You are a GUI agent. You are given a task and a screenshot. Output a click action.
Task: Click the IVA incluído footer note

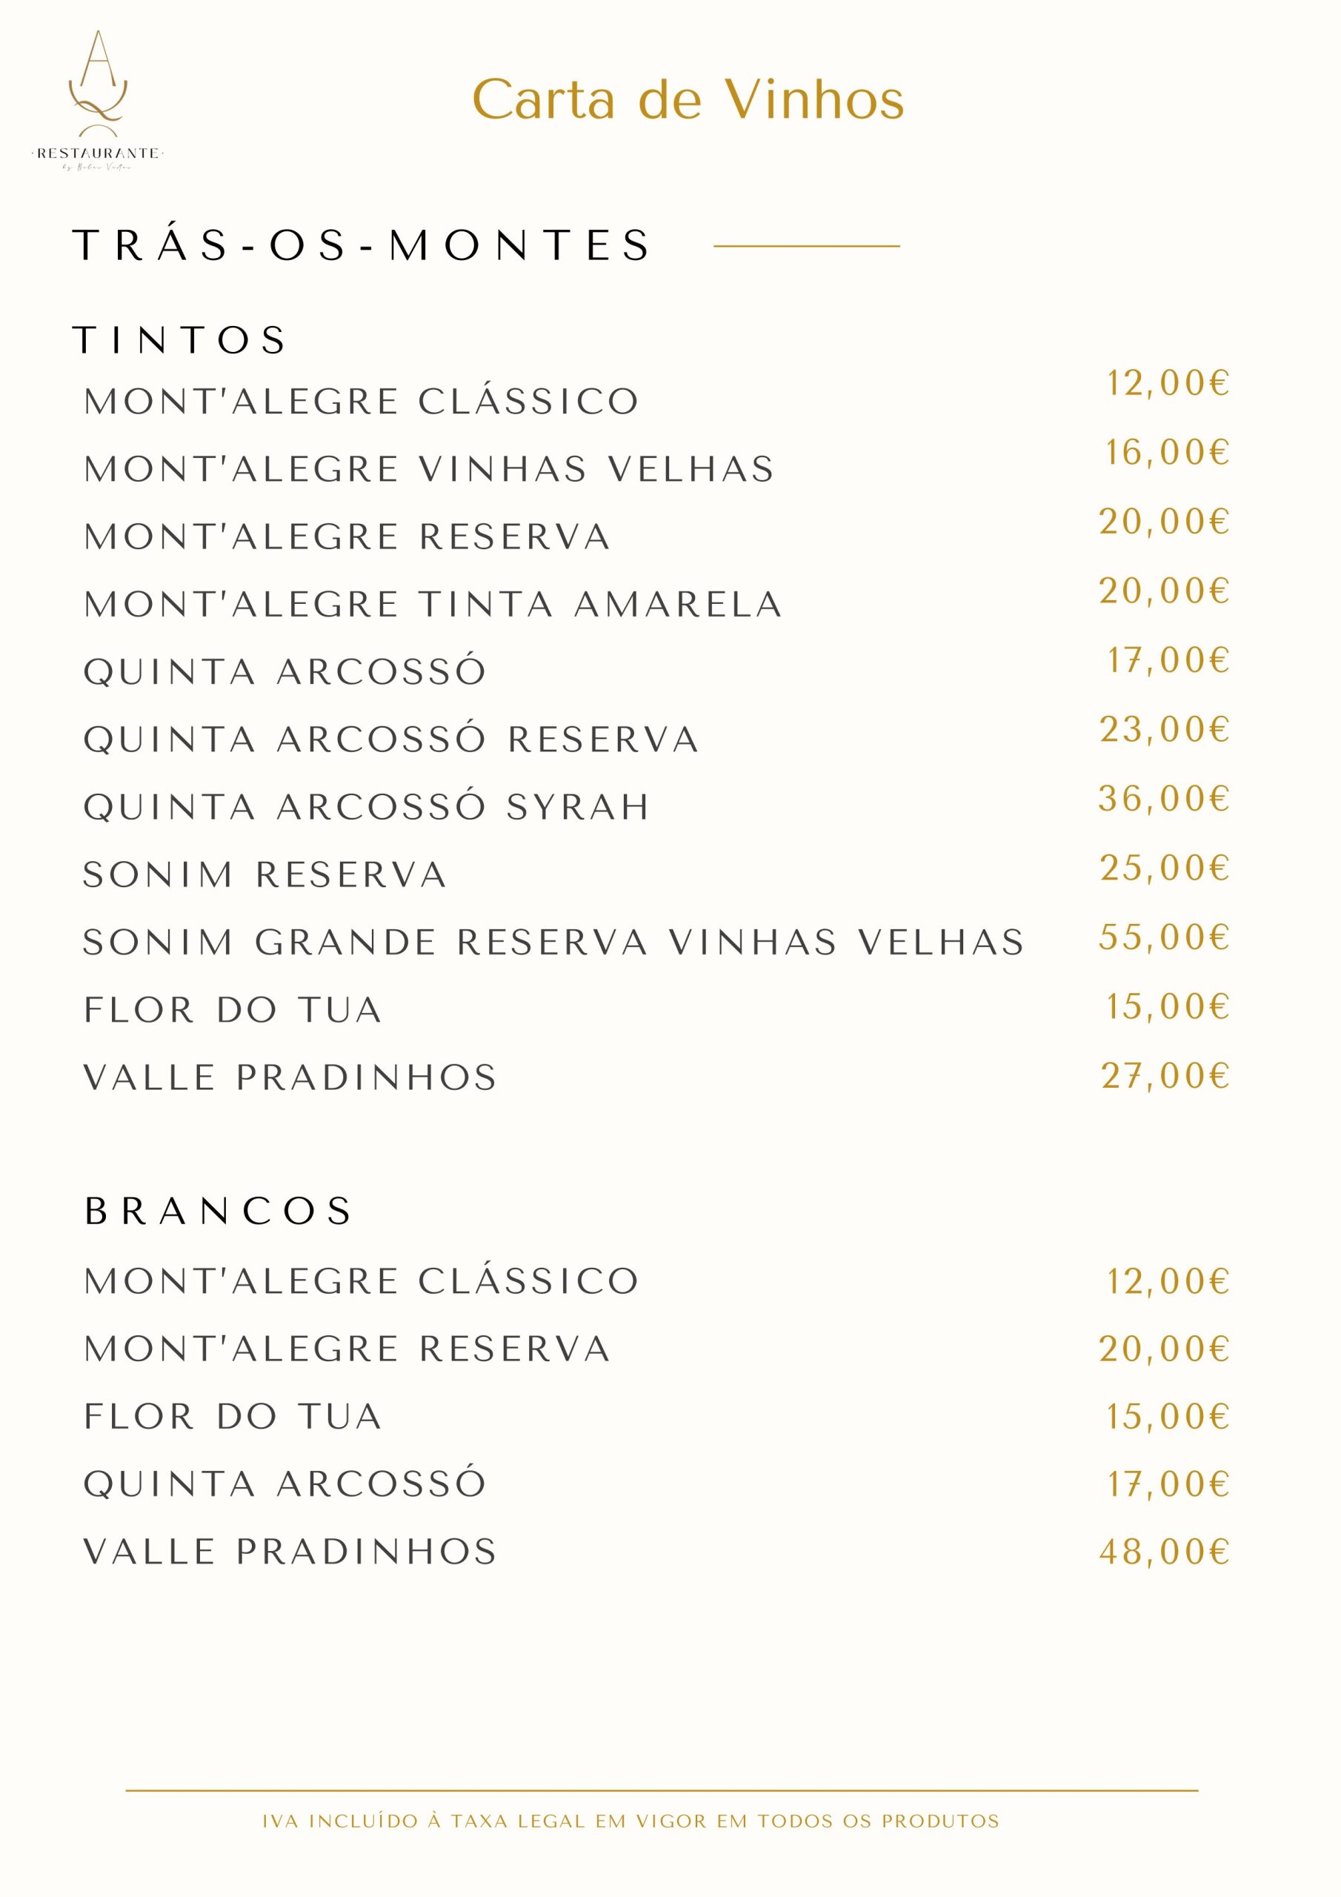[x=630, y=1821]
